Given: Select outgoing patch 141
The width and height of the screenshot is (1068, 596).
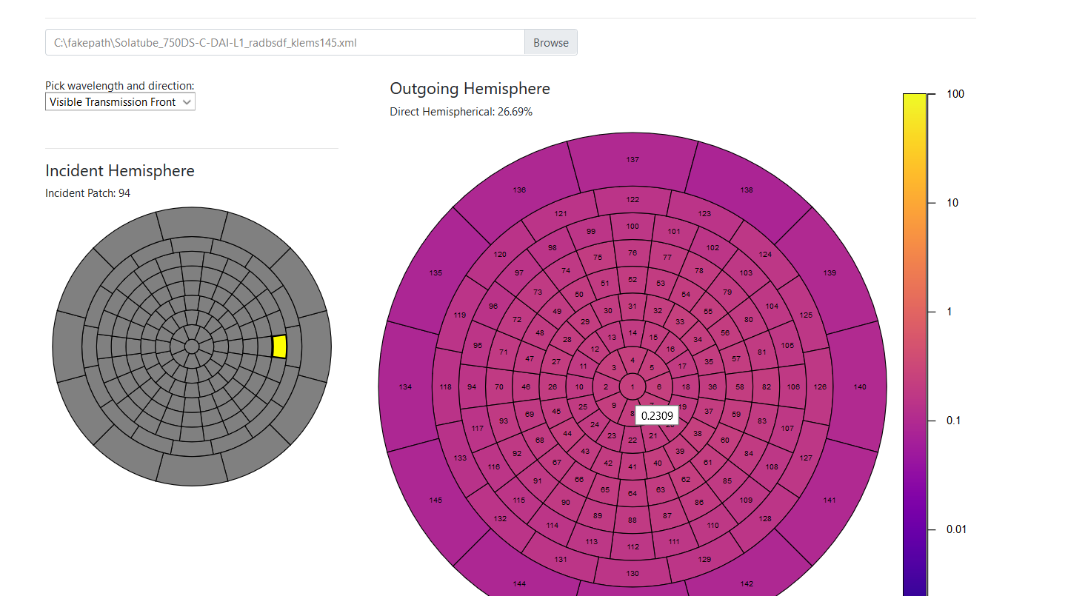Looking at the screenshot, I should pyautogui.click(x=830, y=500).
